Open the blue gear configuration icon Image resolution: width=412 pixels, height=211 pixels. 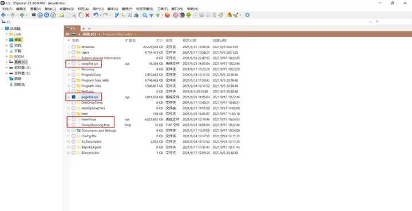pos(247,15)
